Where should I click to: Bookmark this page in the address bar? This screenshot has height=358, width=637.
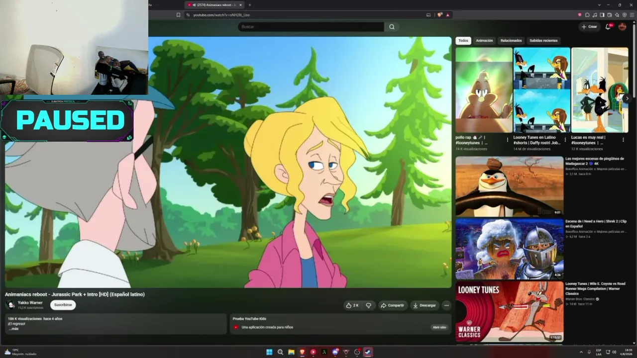click(178, 15)
